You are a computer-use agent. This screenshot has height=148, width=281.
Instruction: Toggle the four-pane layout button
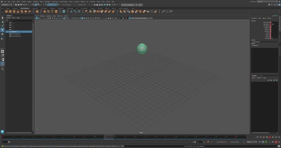click(x=2, y=56)
